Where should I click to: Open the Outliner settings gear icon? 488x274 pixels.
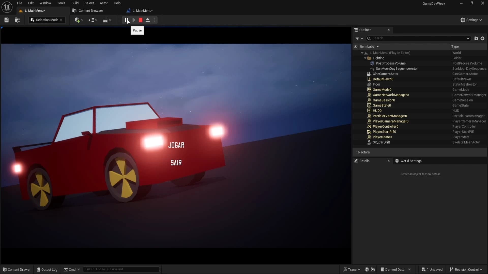point(482,38)
